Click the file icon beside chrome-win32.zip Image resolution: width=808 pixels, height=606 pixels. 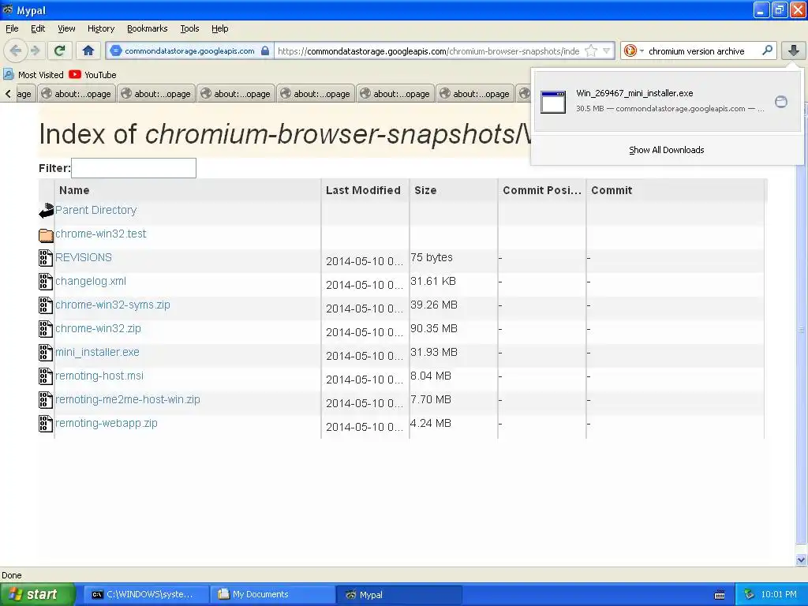click(46, 329)
